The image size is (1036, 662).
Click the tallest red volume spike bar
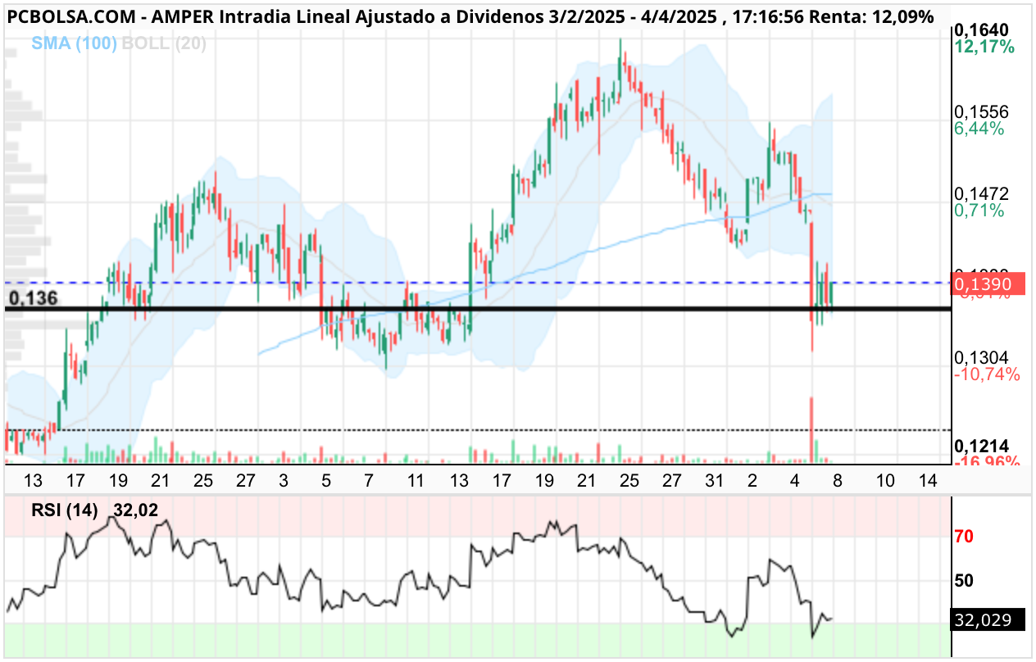pyautogui.click(x=811, y=430)
